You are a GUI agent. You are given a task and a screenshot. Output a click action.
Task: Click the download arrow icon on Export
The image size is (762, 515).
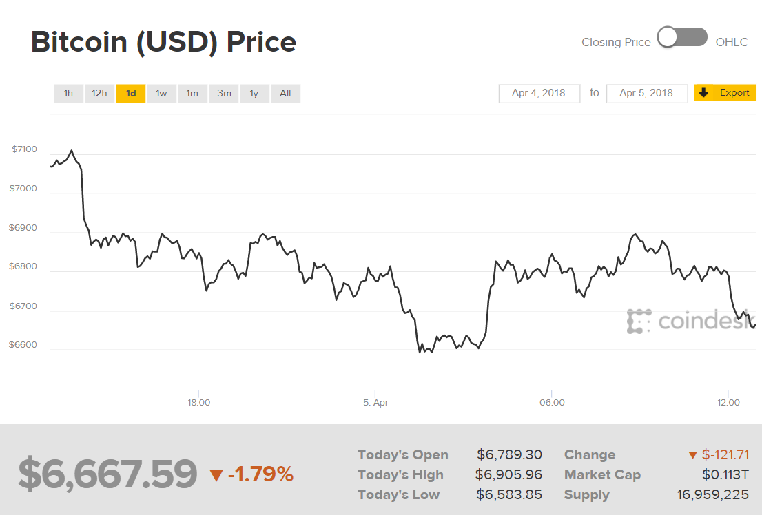coord(703,93)
